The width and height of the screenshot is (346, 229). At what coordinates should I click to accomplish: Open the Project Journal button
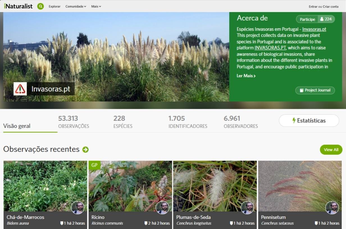click(315, 90)
